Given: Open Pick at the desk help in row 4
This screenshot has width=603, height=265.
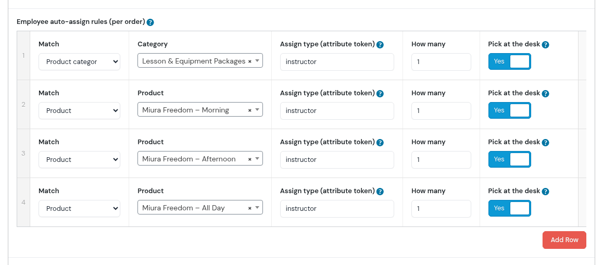Looking at the screenshot, I should click(x=545, y=192).
